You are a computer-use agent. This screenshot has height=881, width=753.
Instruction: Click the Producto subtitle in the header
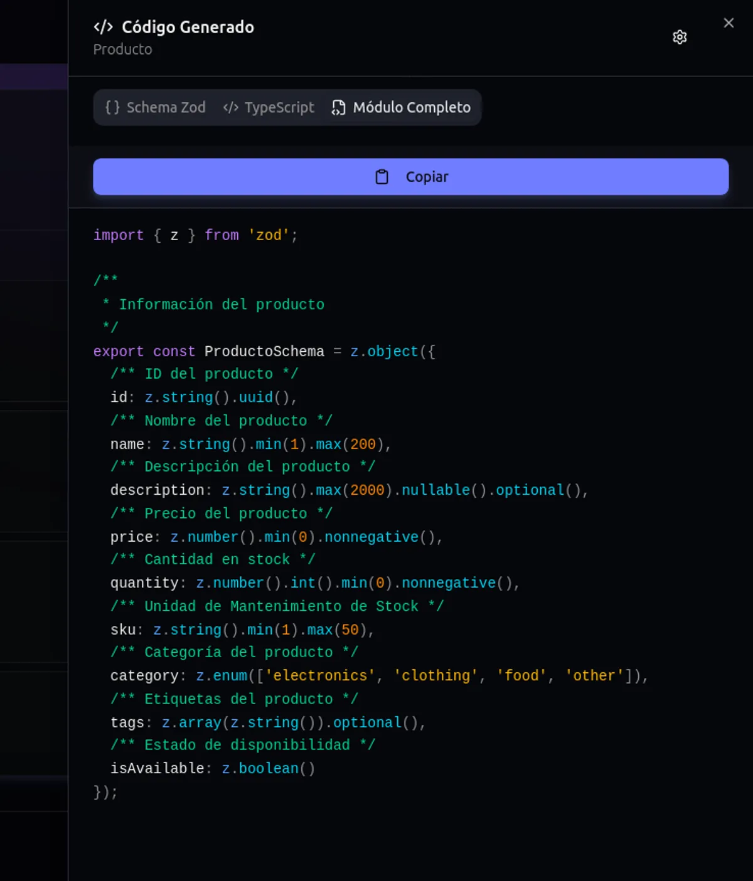click(122, 50)
